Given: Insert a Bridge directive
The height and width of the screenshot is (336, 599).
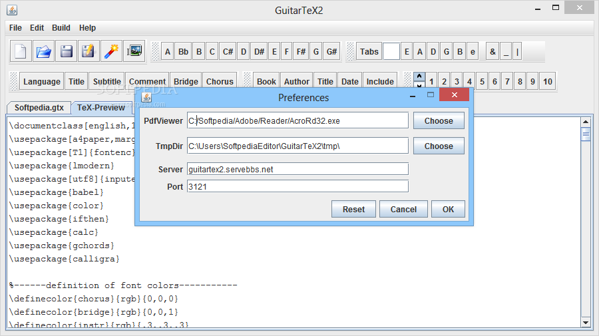Looking at the screenshot, I should (x=186, y=81).
